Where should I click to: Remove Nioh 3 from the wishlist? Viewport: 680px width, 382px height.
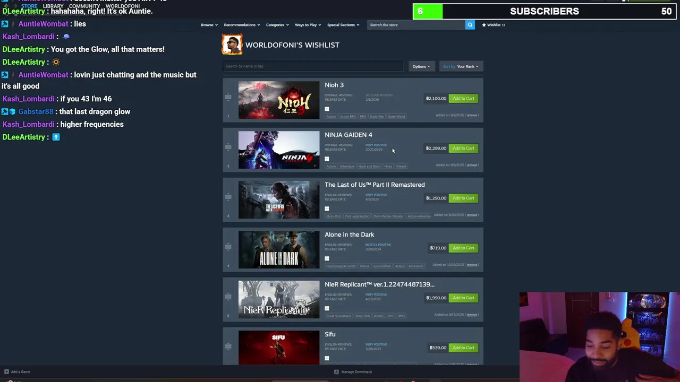point(472,115)
